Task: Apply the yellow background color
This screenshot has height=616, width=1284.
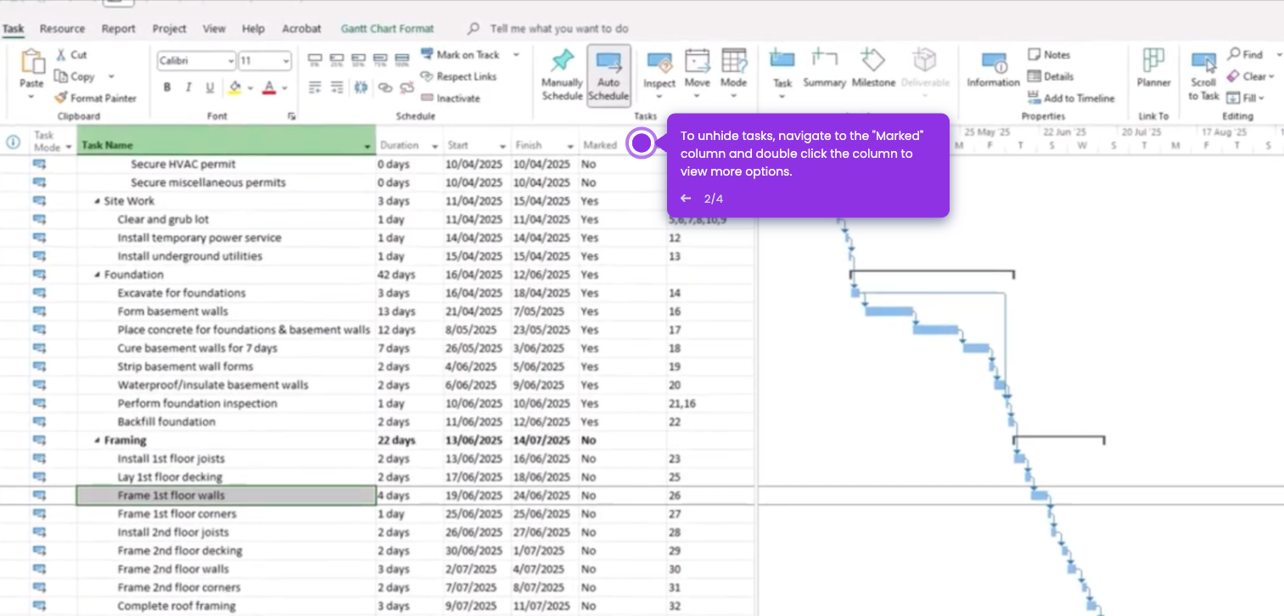Action: [x=235, y=87]
